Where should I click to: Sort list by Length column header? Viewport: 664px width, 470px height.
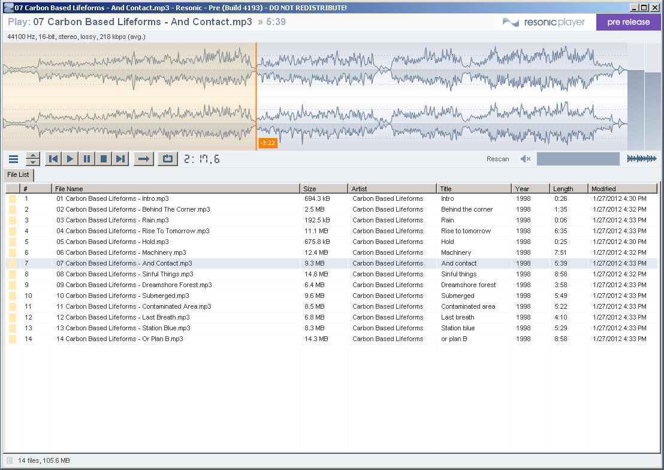tap(568, 189)
